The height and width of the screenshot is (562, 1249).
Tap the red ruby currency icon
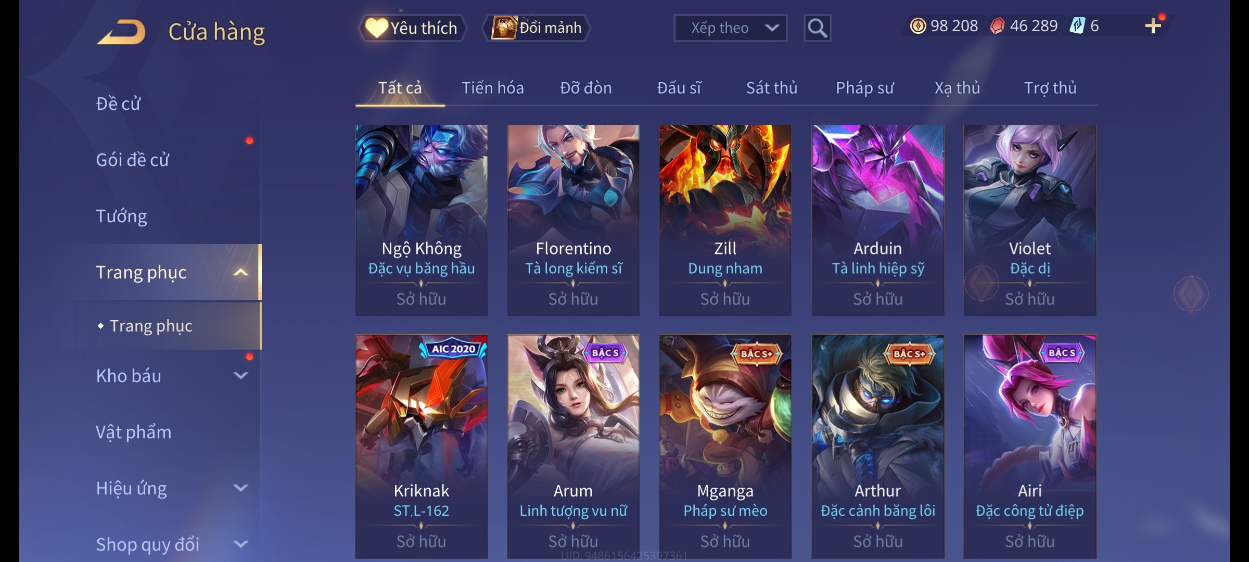click(x=997, y=26)
